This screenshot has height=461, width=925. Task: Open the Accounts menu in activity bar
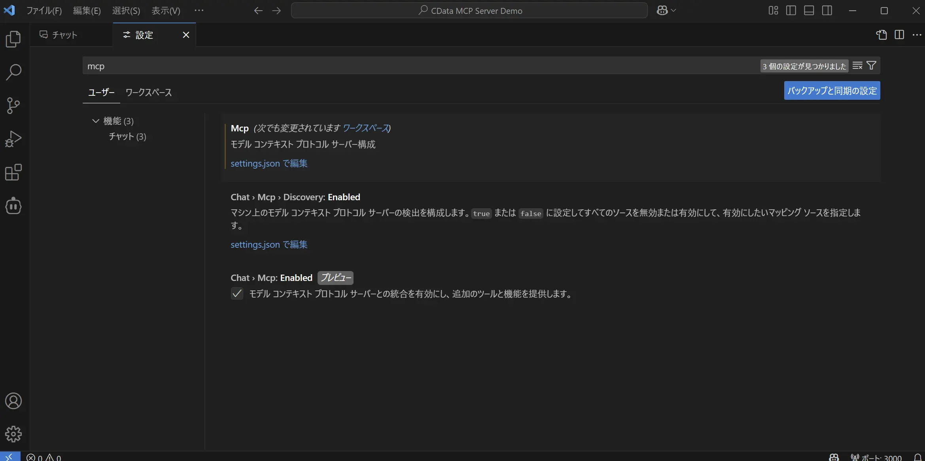[x=13, y=401]
